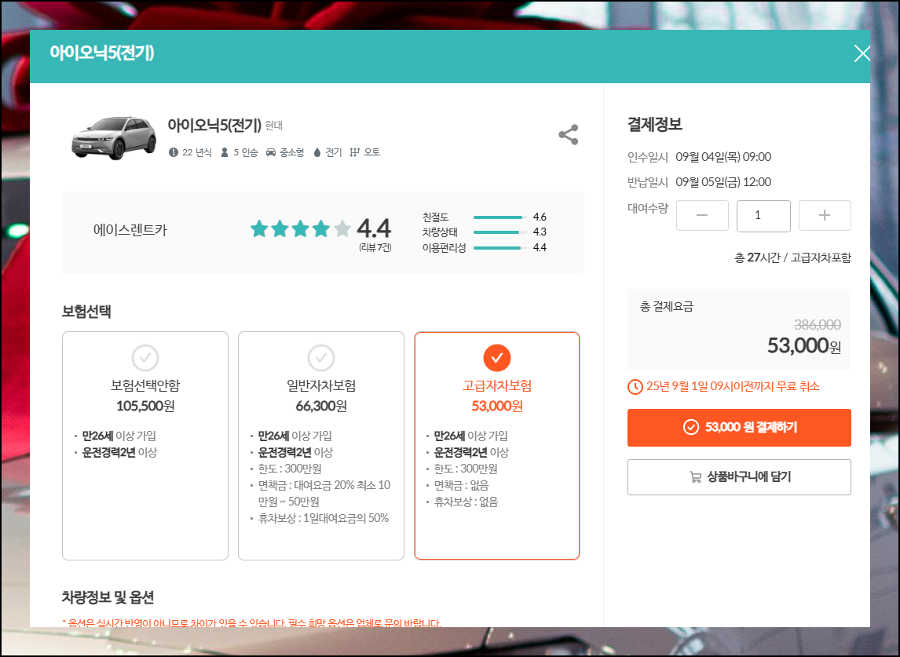Click the 에이스렌트카 company name

pos(130,230)
